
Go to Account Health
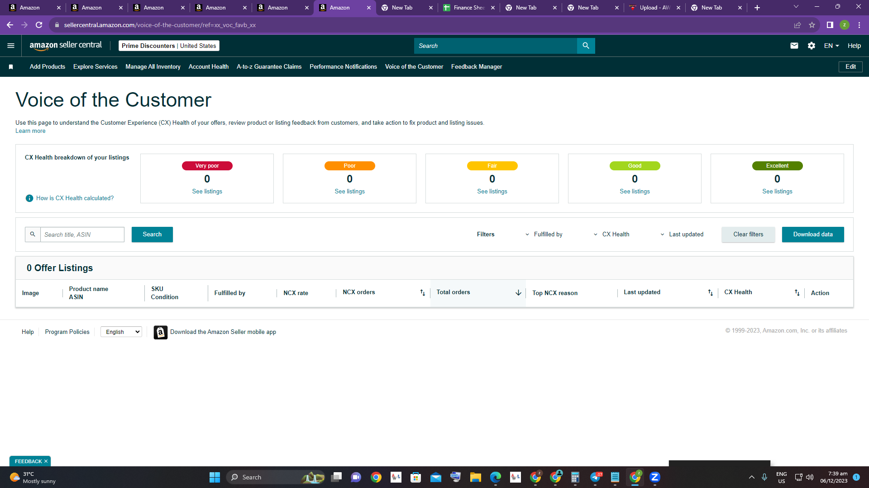click(x=209, y=67)
